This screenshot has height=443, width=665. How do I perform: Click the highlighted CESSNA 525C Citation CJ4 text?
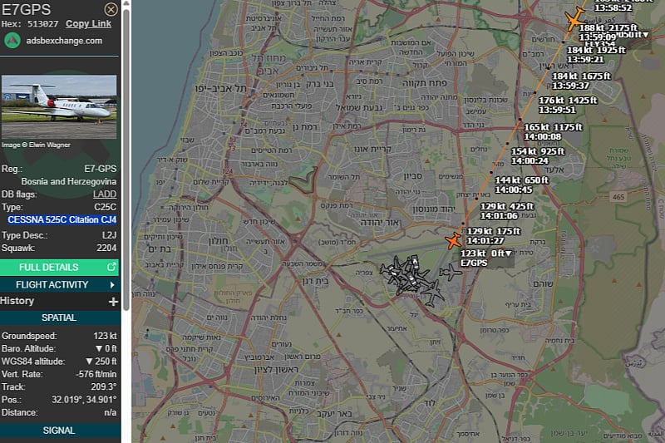coord(62,220)
